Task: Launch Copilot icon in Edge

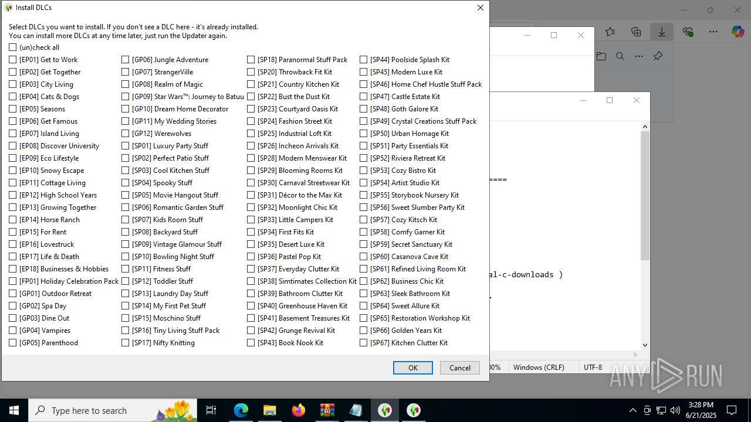Action: pyautogui.click(x=738, y=32)
